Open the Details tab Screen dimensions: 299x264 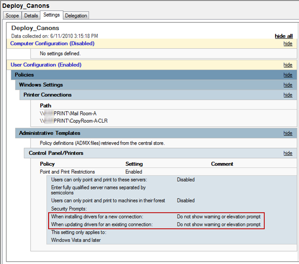tap(31, 16)
